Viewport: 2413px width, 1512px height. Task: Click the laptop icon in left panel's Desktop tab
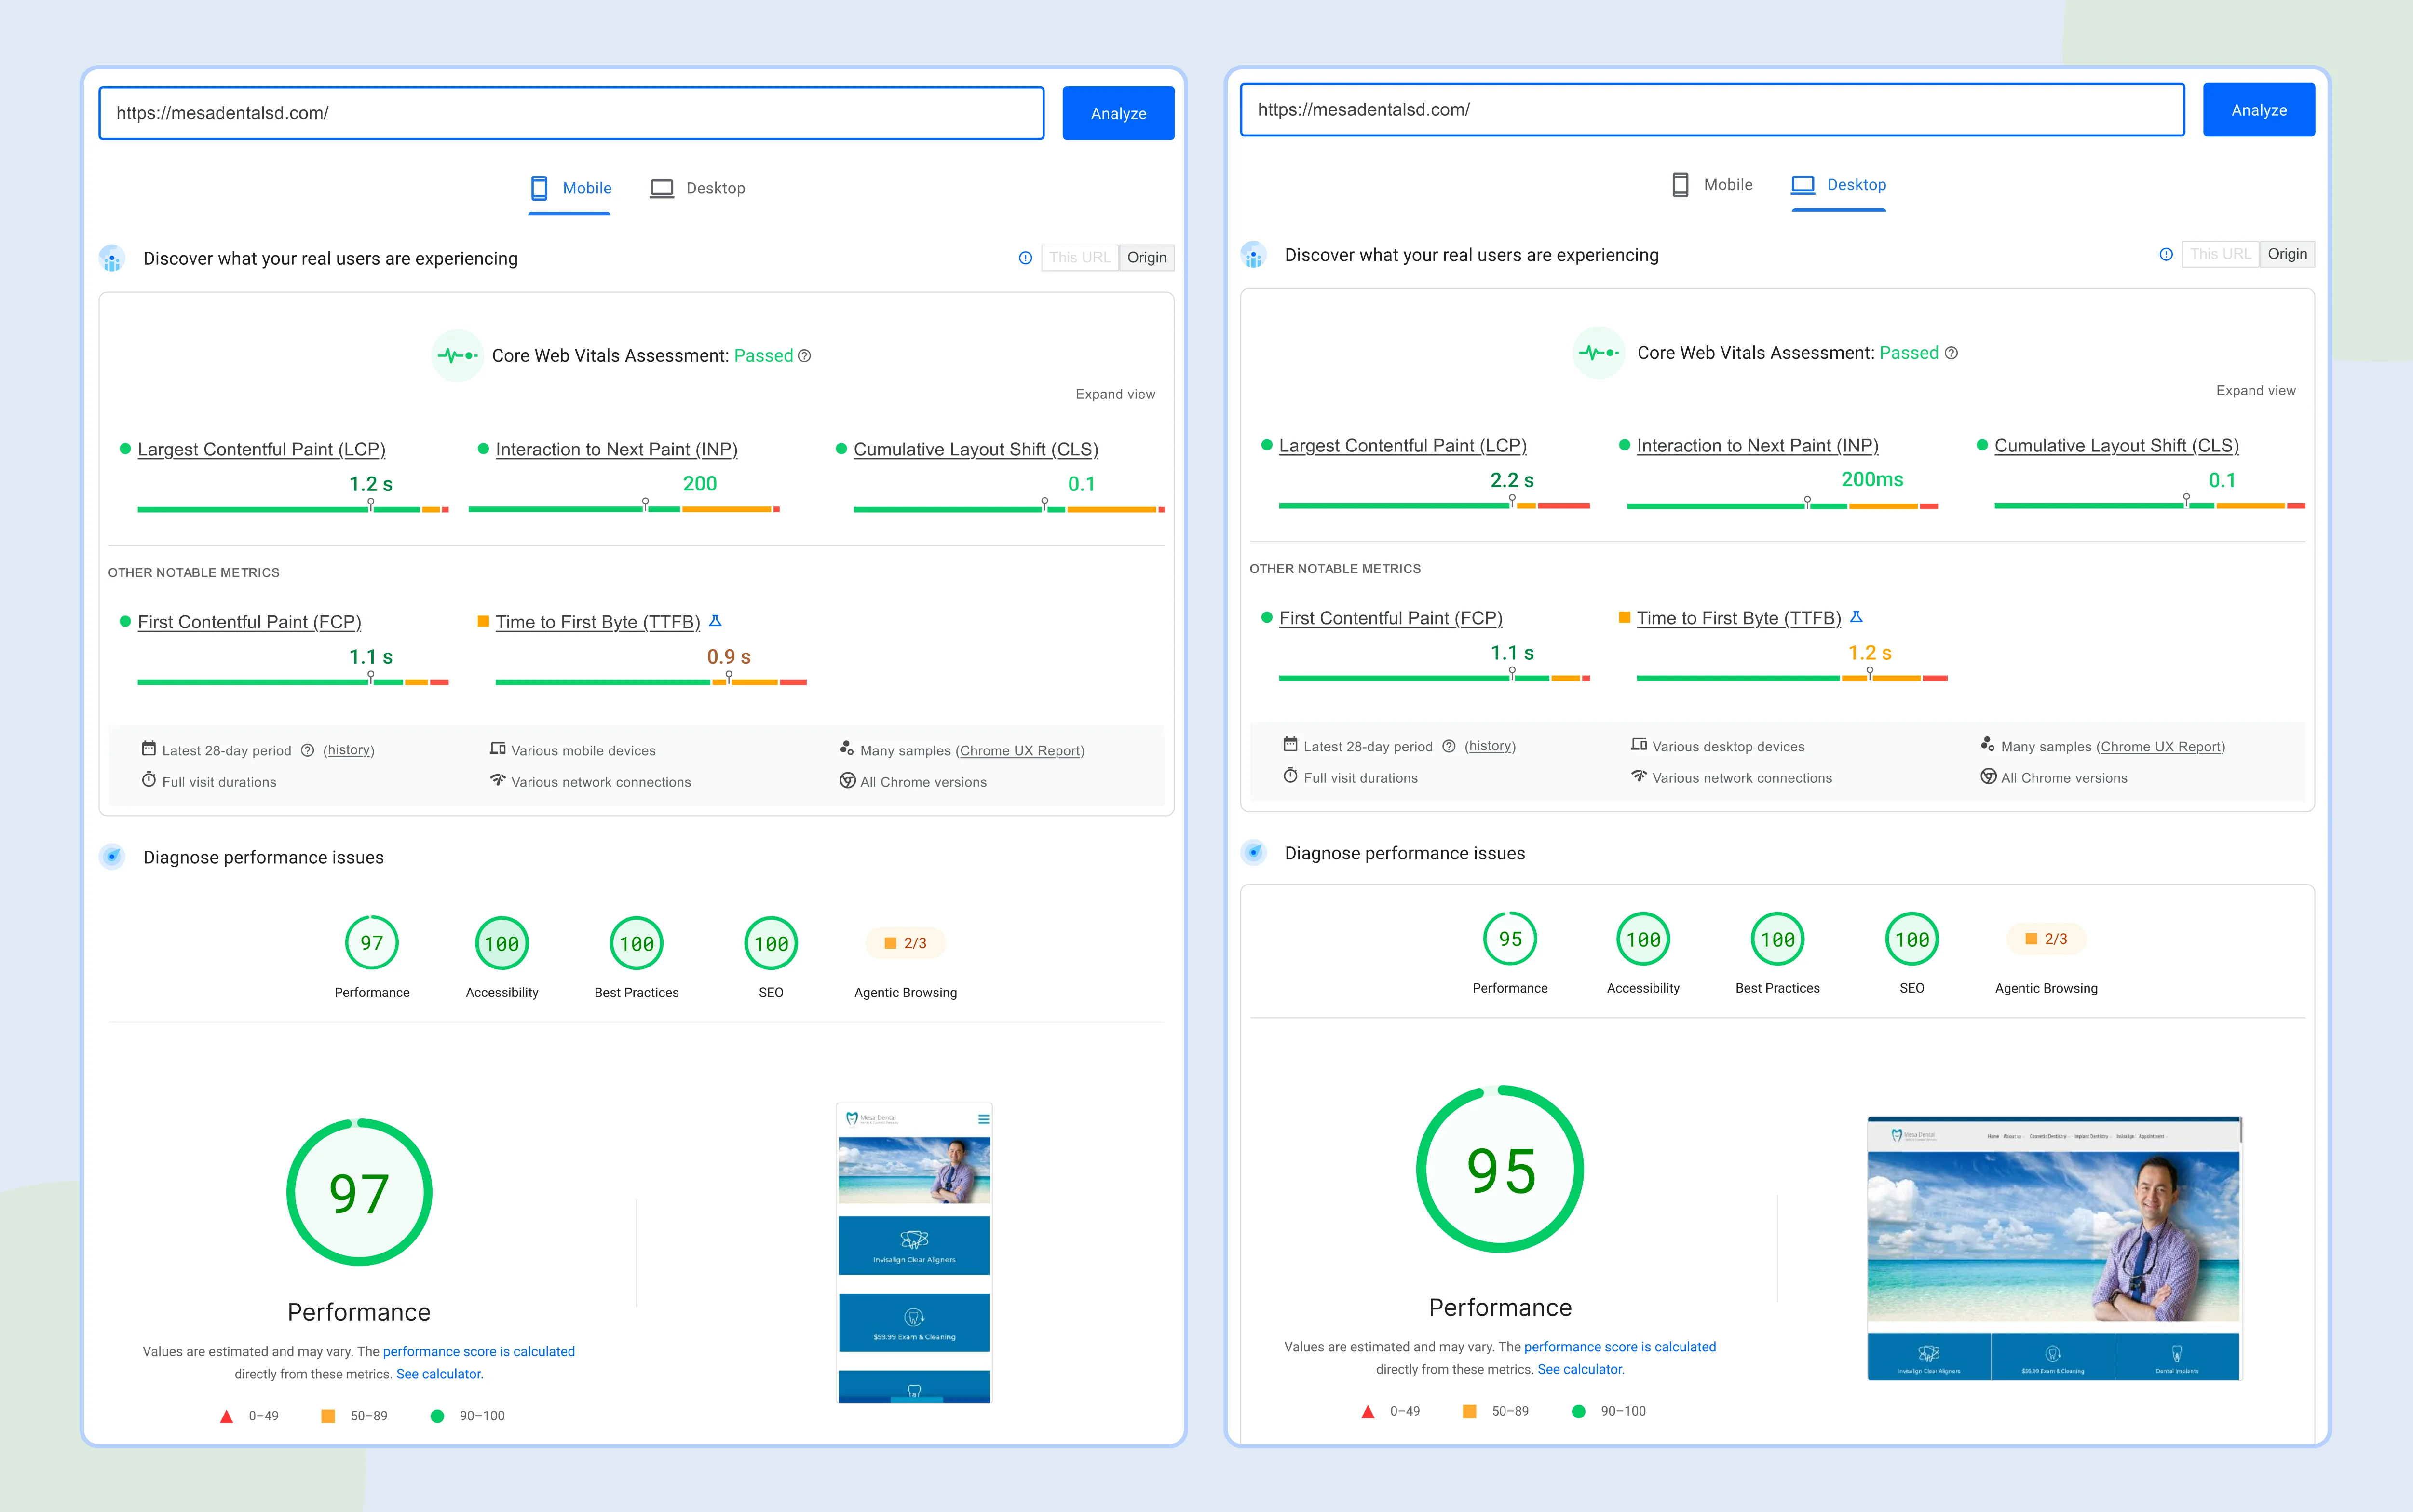click(662, 188)
